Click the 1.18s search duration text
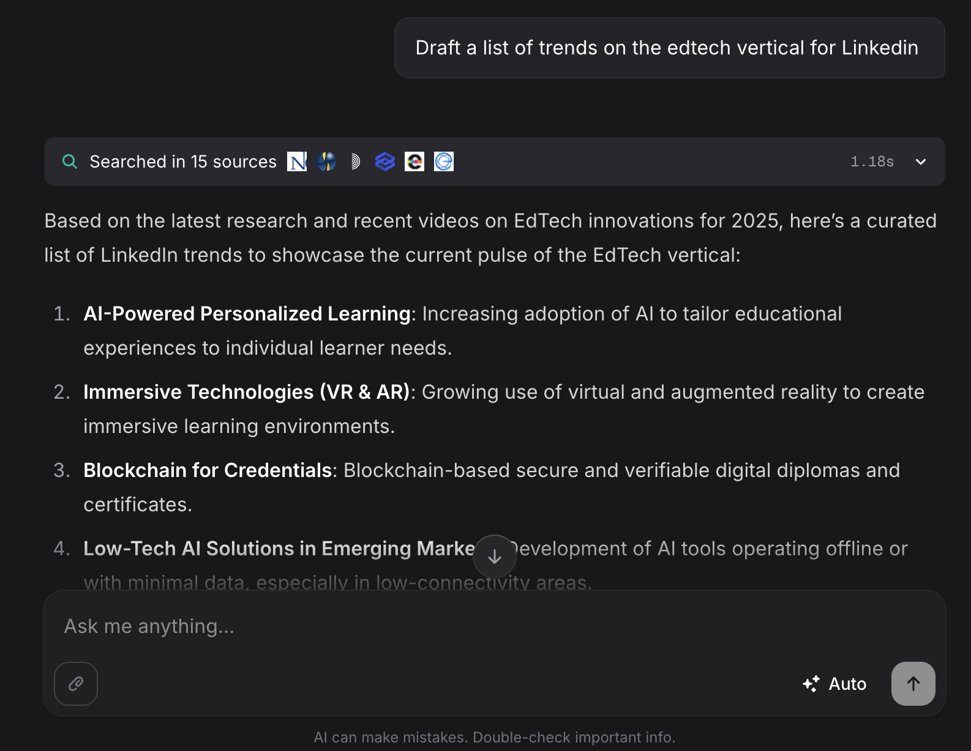The width and height of the screenshot is (971, 751). click(872, 161)
